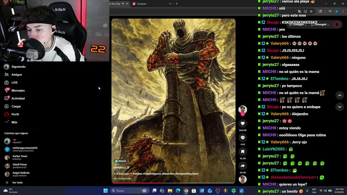Switch to Chrome on taskbar

point(186,191)
